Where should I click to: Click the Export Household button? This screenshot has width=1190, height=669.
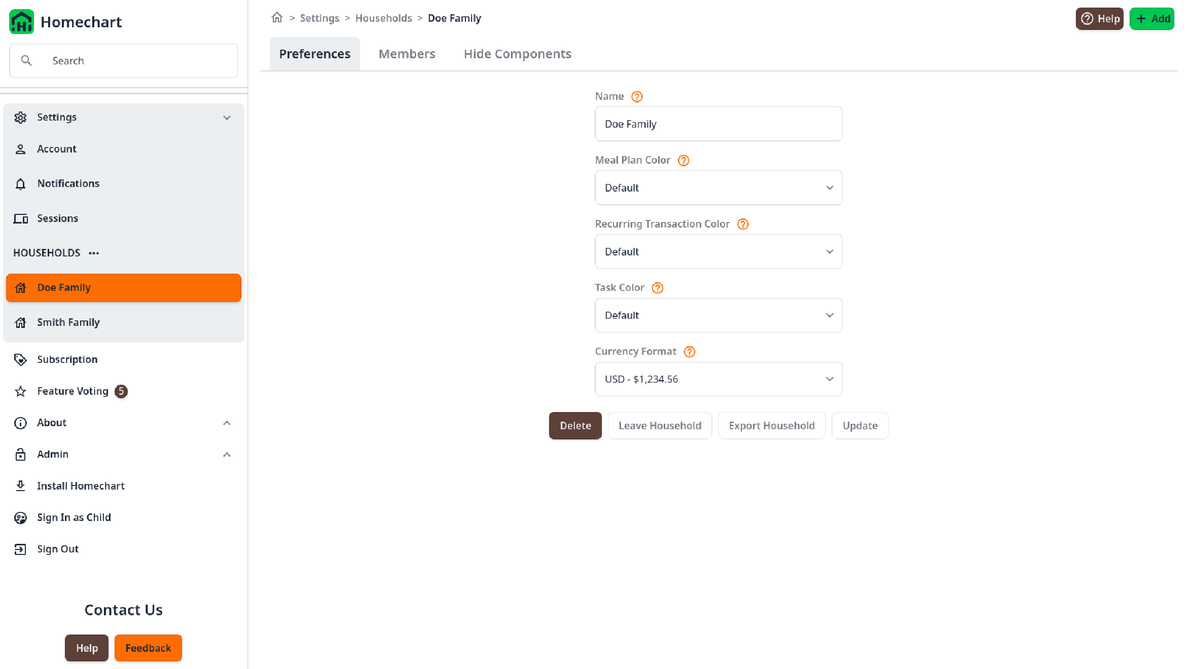[x=772, y=426]
